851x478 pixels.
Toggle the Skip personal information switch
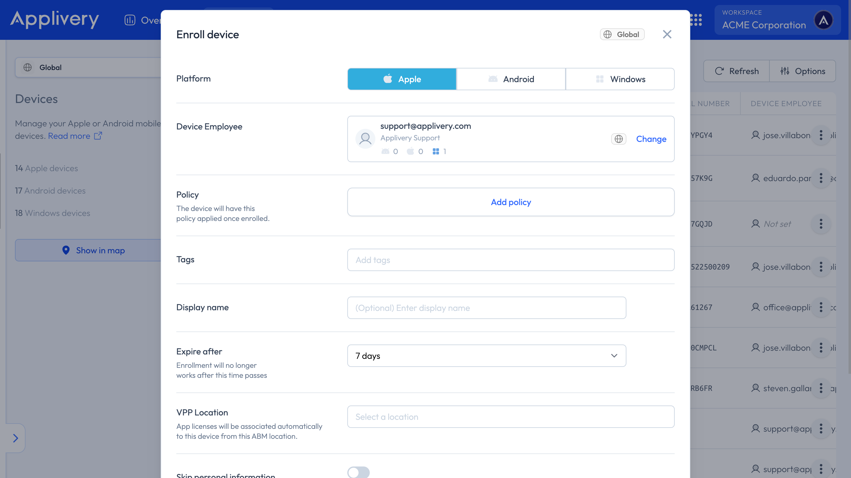358,472
